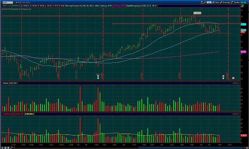Click the red volume value axis label
249x149 pixels.
pos(244,135)
